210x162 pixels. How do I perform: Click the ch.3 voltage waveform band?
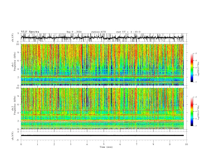pos(102,136)
